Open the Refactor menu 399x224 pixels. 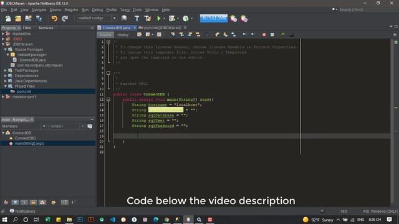click(x=71, y=10)
